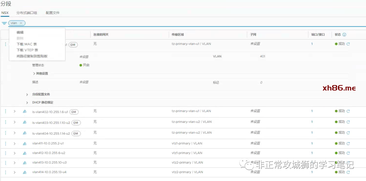Expand the 分段配置文件 section
This screenshot has width=366, height=181.
pyautogui.click(x=27, y=94)
